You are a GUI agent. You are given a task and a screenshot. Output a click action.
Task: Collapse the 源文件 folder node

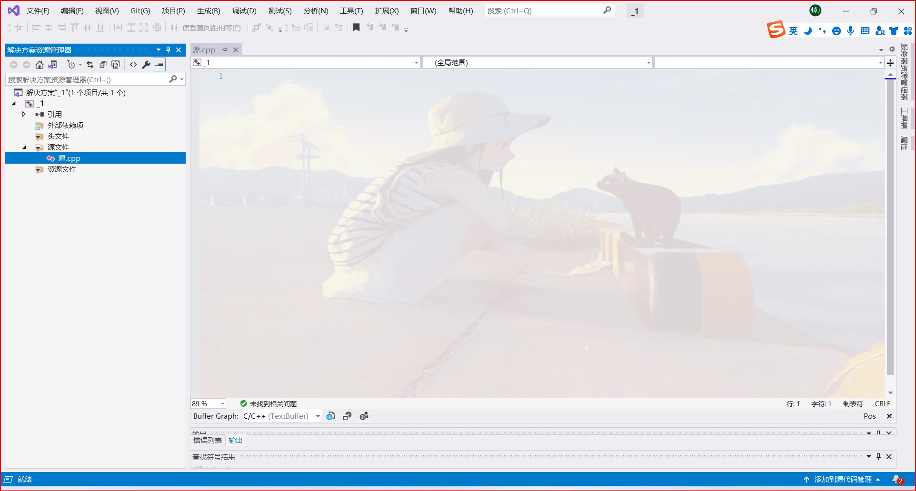[25, 147]
